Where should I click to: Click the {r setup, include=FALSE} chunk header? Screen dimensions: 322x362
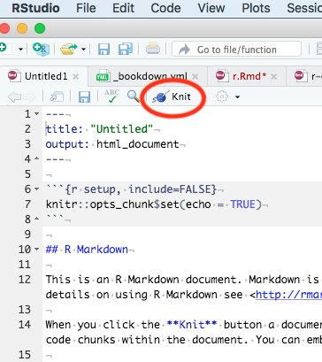[x=141, y=189]
